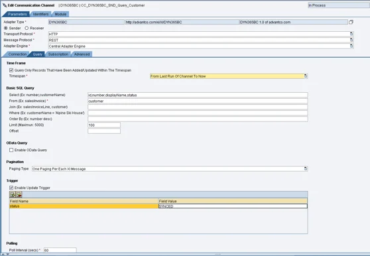370x256 pixels.
Task: Click the Limit input field
Action: click(x=104, y=125)
